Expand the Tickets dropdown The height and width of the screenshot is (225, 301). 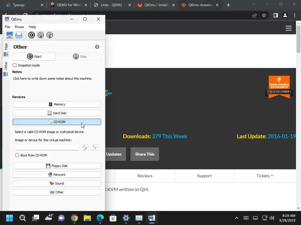(265, 176)
